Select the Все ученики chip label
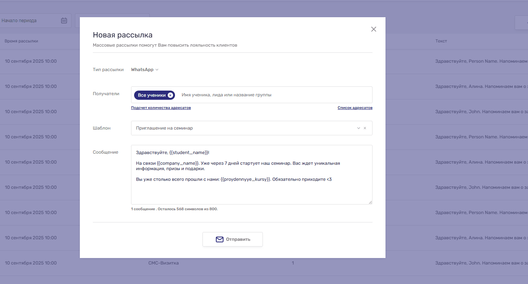 152,95
